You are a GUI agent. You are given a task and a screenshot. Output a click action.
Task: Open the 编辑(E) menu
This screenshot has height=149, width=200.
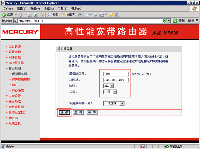pos(22,9)
